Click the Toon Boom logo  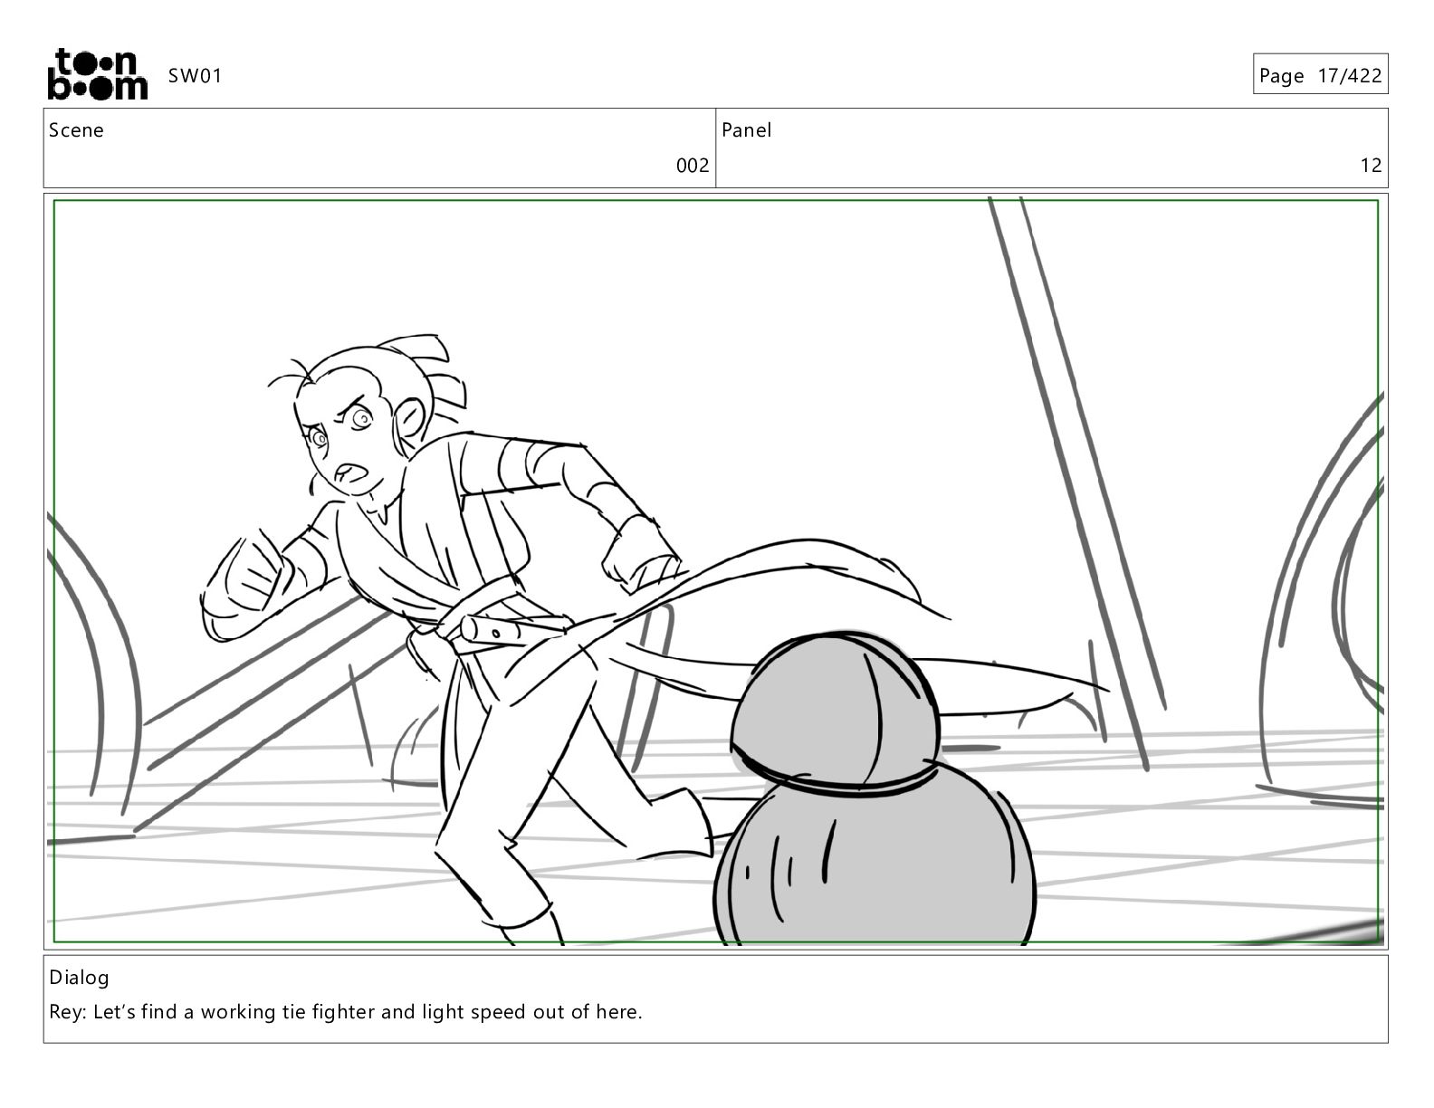[97, 74]
